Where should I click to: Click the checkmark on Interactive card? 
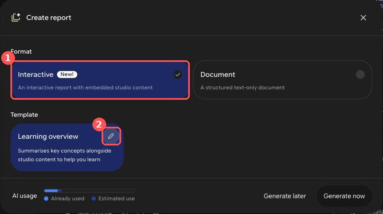tap(178, 74)
